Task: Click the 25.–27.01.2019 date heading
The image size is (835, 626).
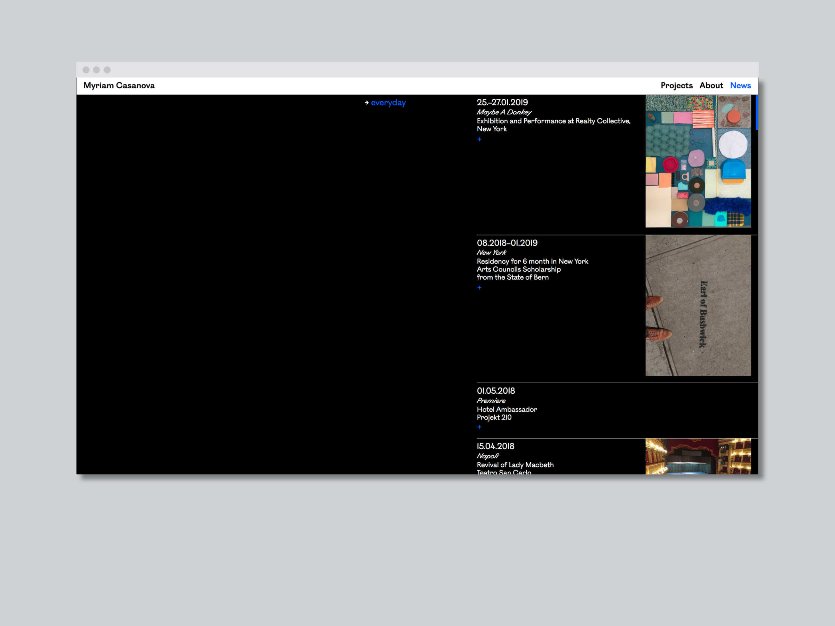Action: tap(502, 103)
